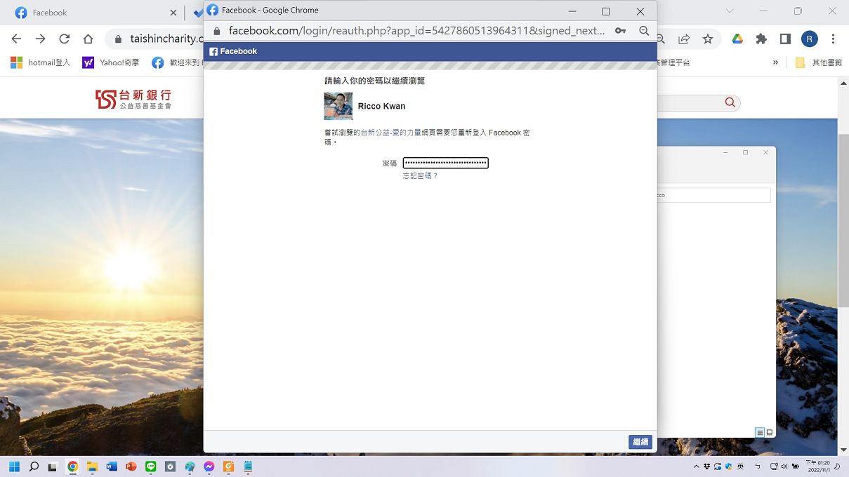
Task: Share this page via the share icon
Action: (x=684, y=39)
